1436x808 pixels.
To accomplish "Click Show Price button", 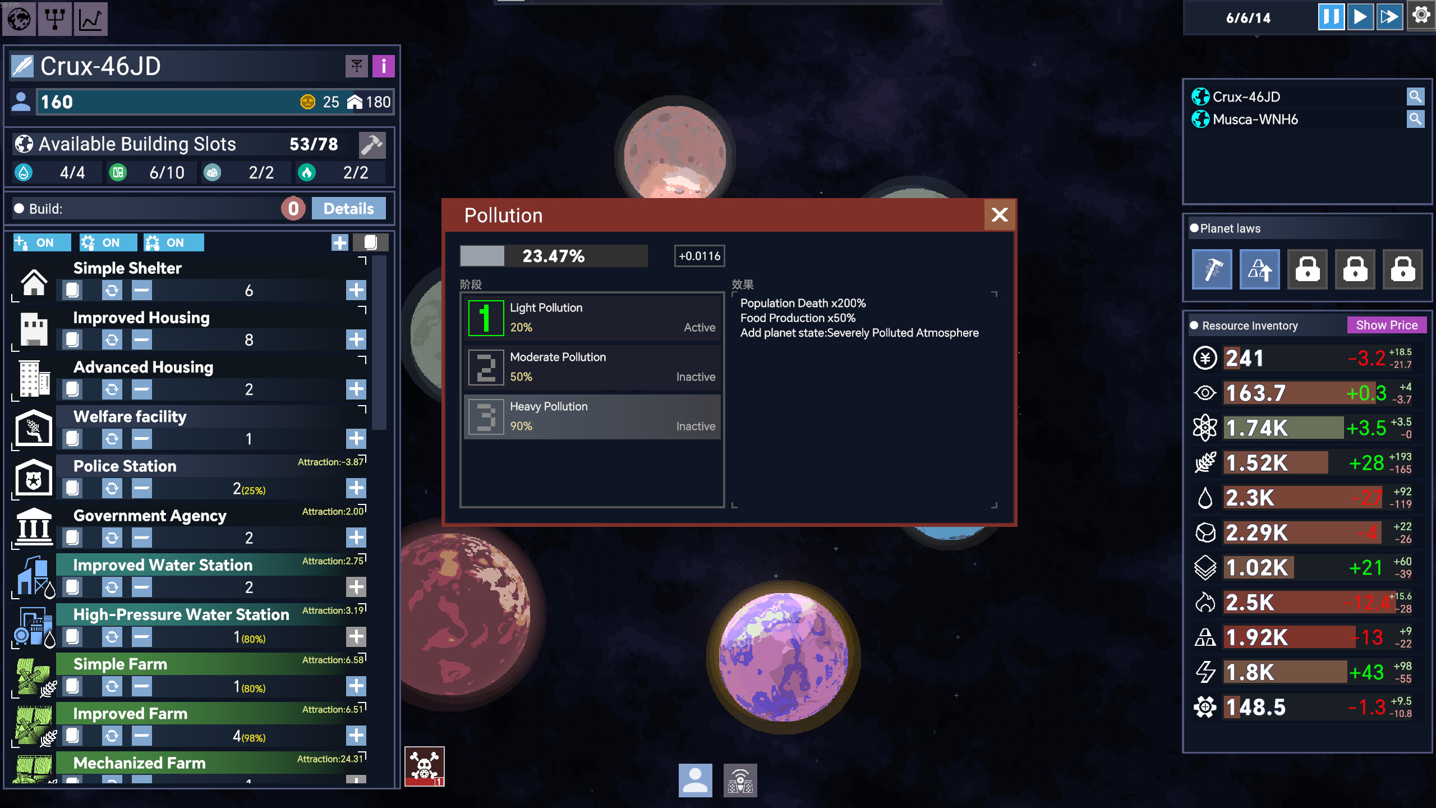I will (1387, 325).
